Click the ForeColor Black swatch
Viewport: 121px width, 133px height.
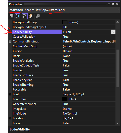point(65,99)
